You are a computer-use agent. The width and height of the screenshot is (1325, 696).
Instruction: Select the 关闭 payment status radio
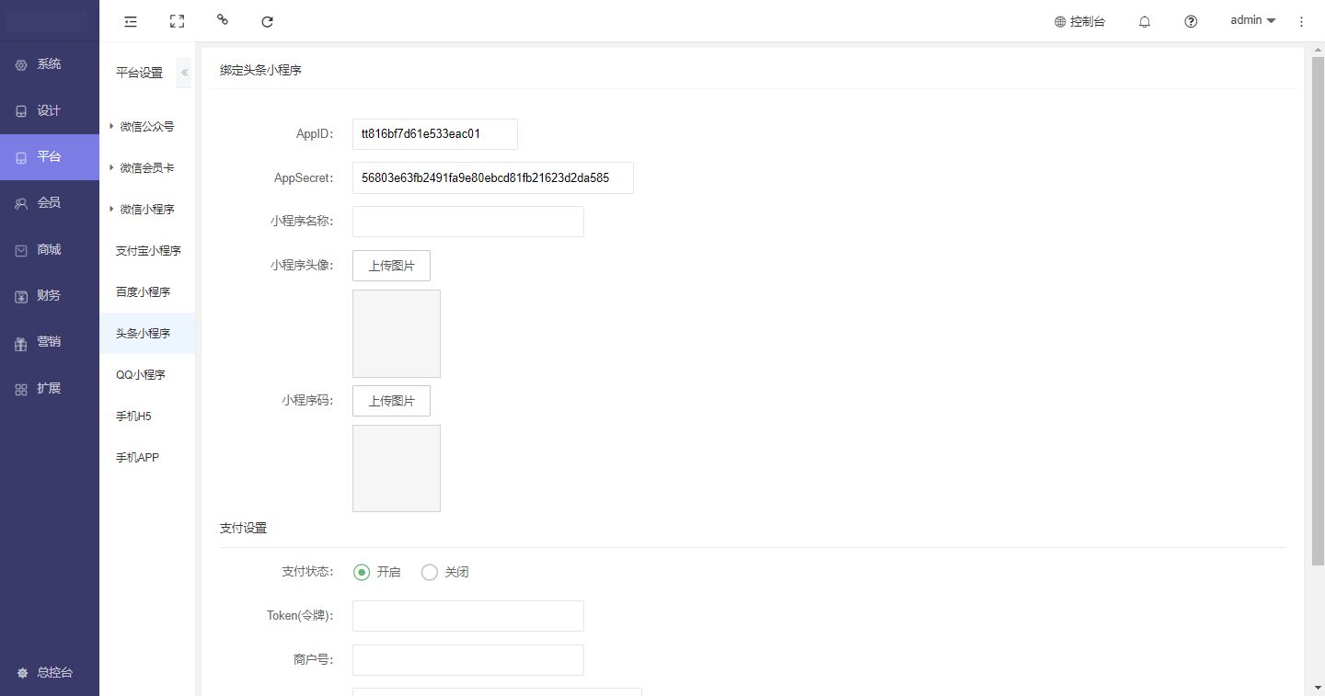click(430, 572)
